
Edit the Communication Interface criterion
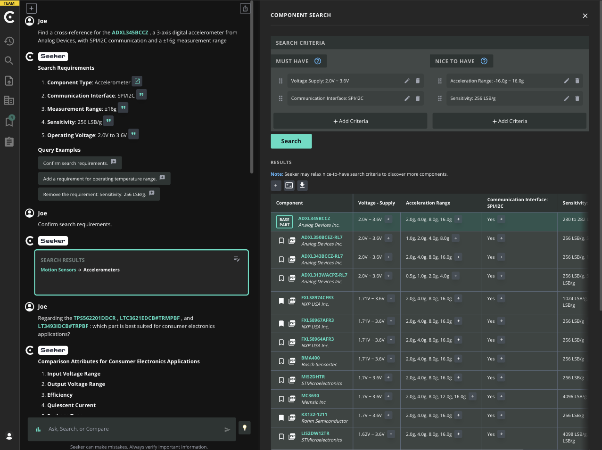tap(407, 98)
